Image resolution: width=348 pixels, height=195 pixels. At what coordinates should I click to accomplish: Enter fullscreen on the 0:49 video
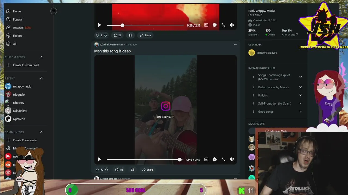[223, 160]
